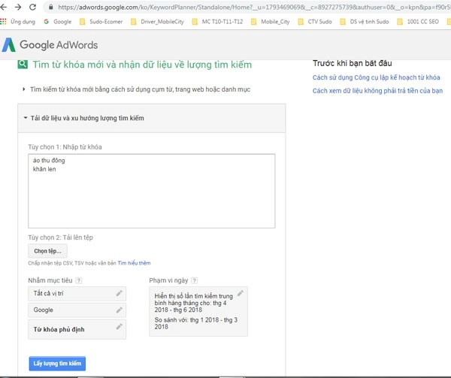The image size is (451, 378).
Task: Go forward with the browser forward arrow
Action: pyautogui.click(x=18, y=7)
